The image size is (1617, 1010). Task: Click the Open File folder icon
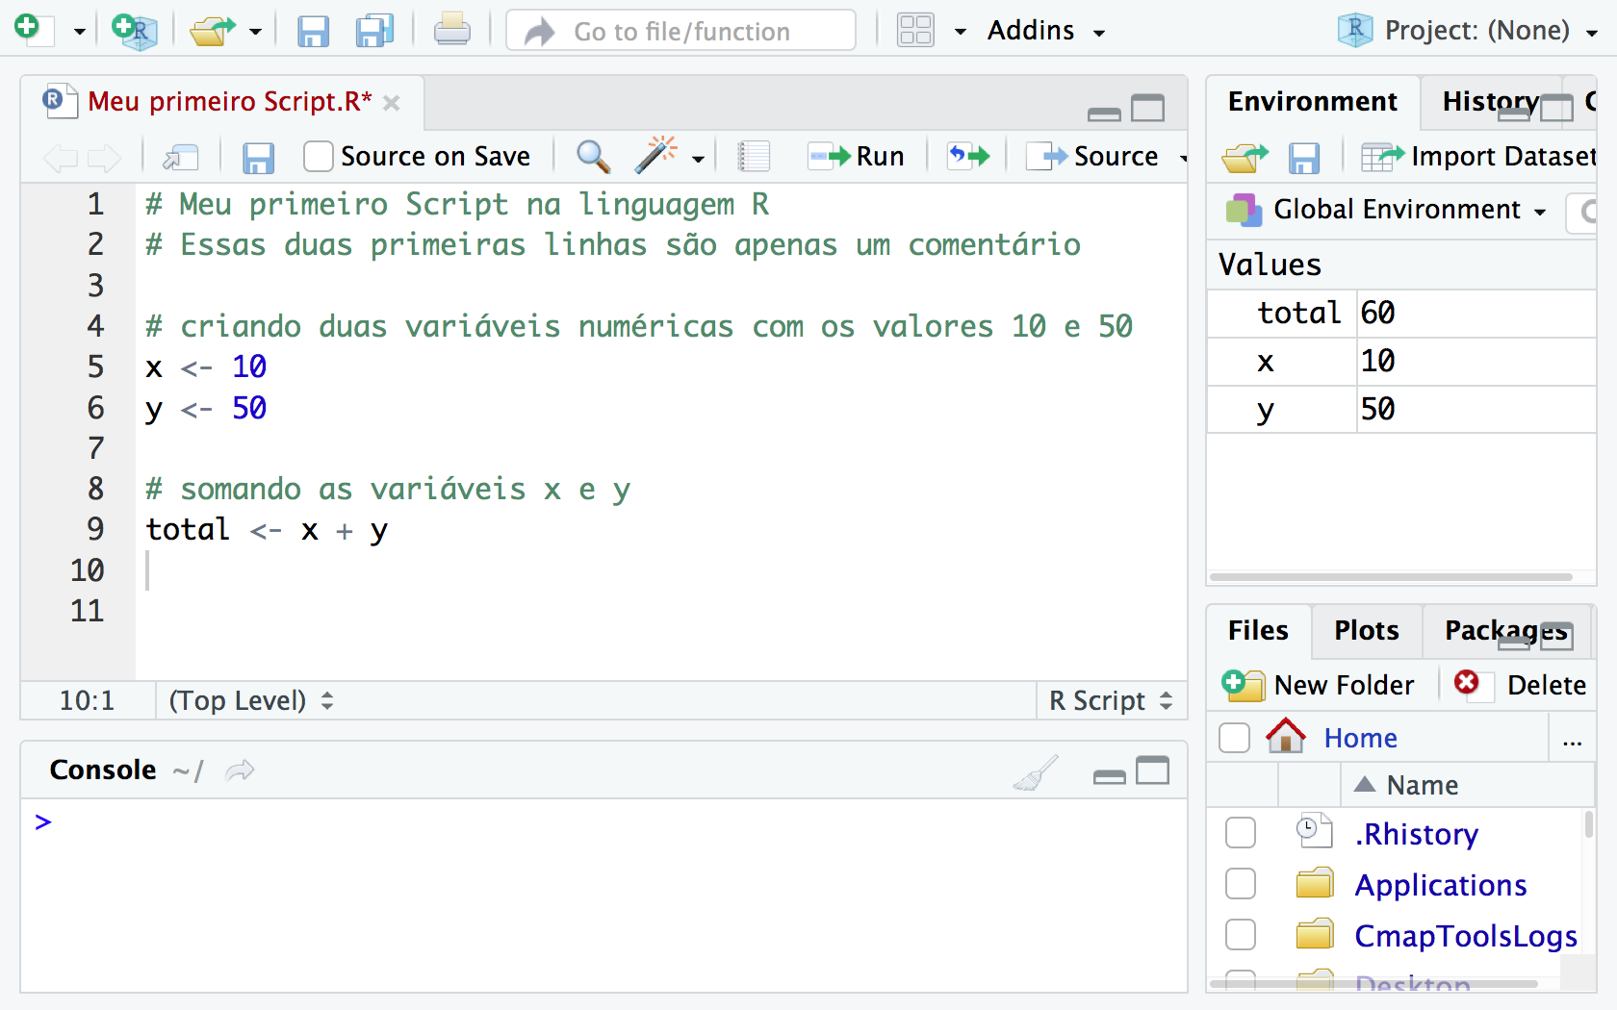coord(212,31)
